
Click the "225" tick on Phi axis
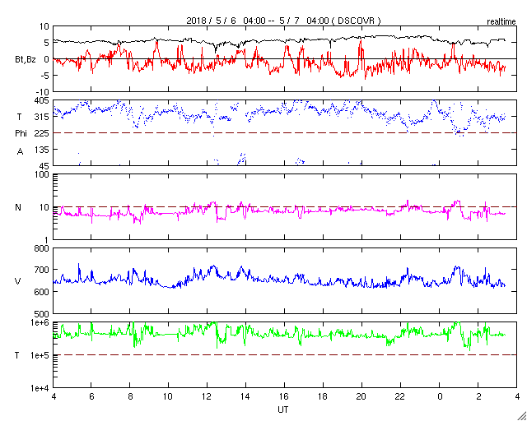43,133
